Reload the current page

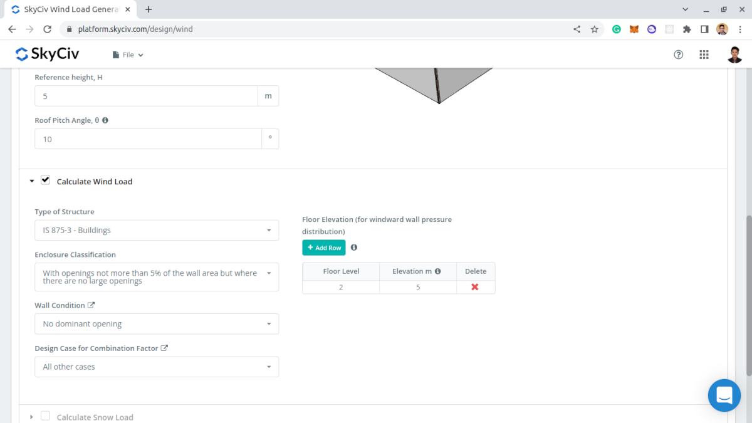(x=47, y=29)
